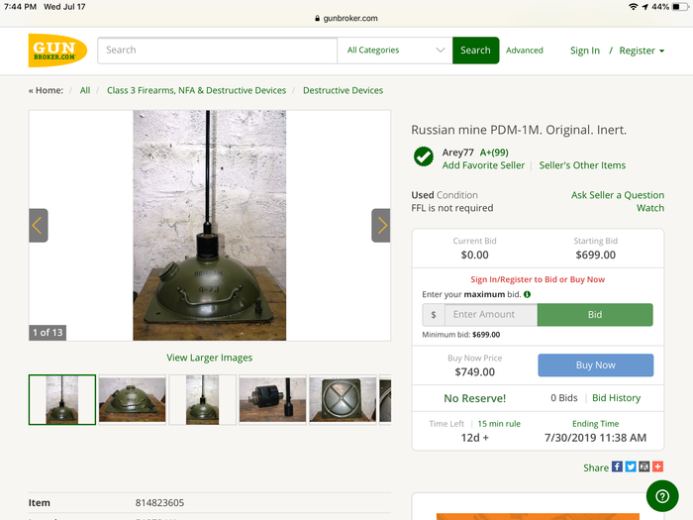Open the All Categories dropdown

click(395, 51)
